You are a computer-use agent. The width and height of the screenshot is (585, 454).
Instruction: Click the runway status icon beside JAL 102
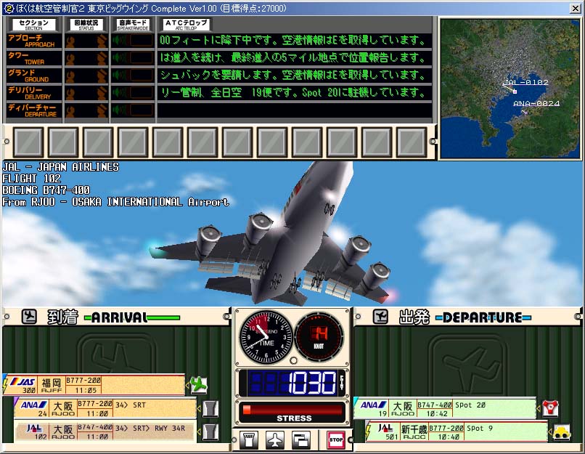(x=210, y=431)
